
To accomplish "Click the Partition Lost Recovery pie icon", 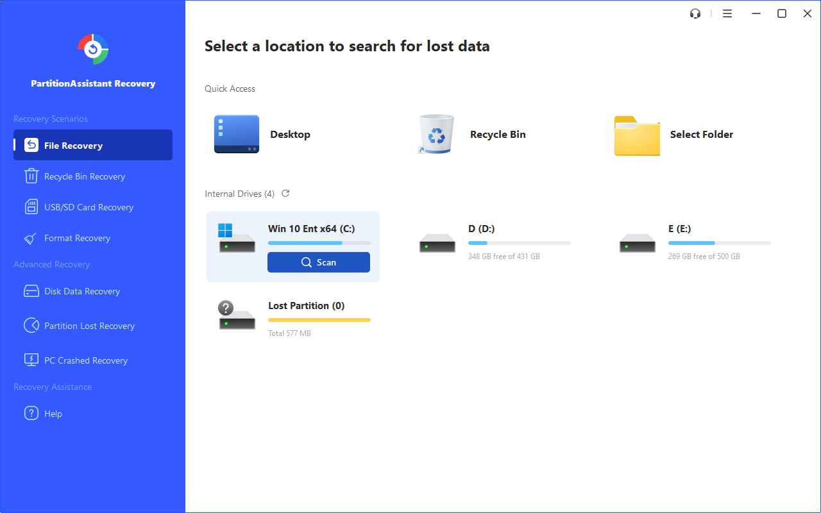I will coord(31,326).
